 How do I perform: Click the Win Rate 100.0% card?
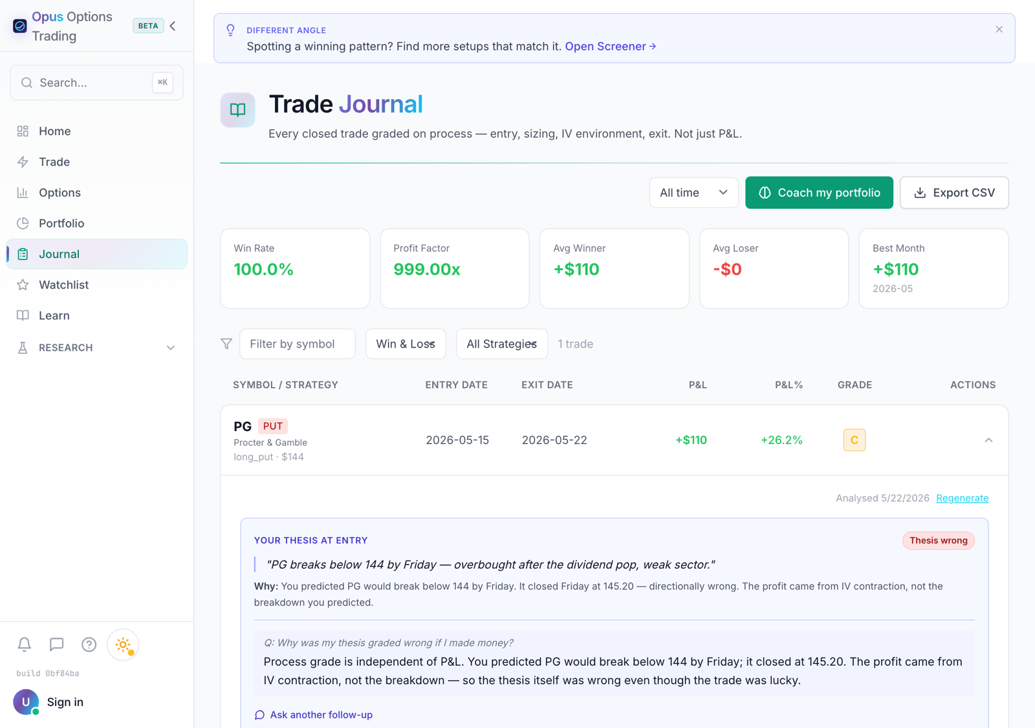[295, 269]
